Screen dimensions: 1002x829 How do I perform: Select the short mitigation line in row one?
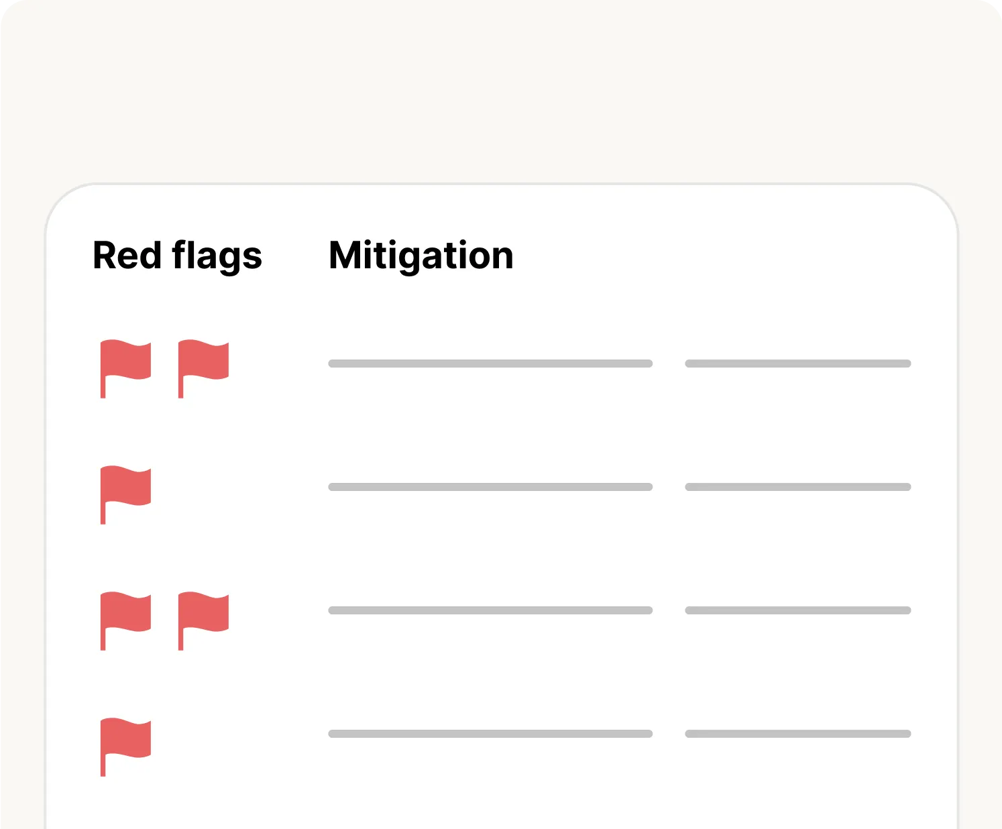pos(797,364)
